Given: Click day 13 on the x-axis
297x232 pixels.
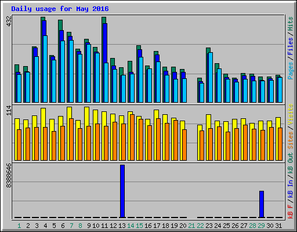Looking at the screenshot, I should (122, 226).
